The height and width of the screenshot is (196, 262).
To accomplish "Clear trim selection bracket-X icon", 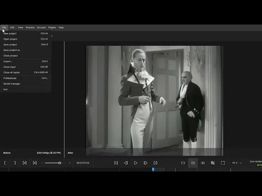I will pyautogui.click(x=25, y=163).
